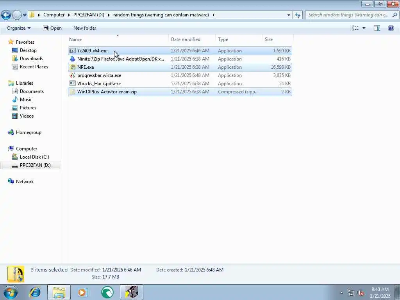
Task: Click the green round taskbar app icon
Action: pyautogui.click(x=107, y=292)
